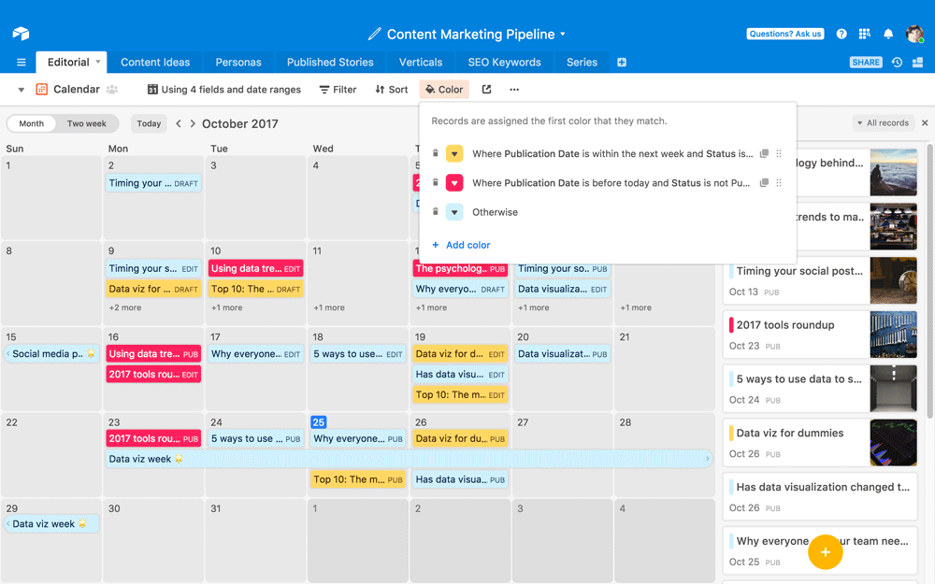
Task: Duplicate the next-week color rule
Action: click(764, 153)
